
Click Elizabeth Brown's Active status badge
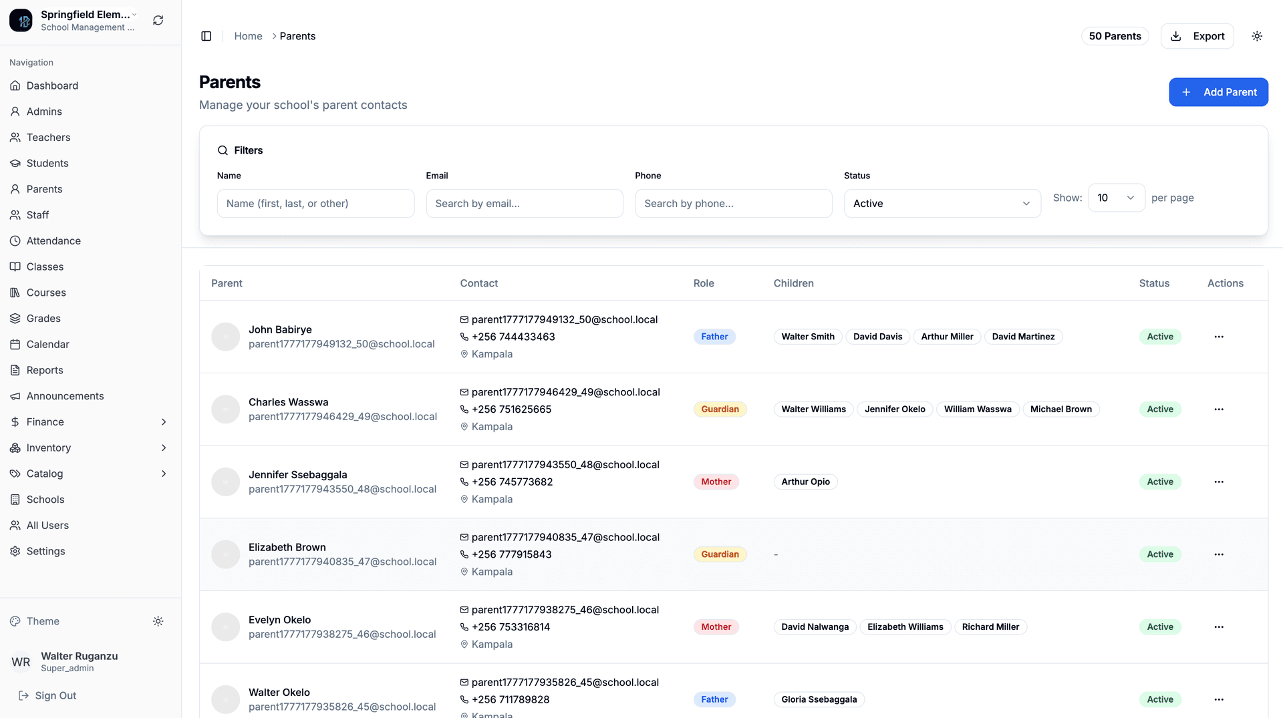1160,554
